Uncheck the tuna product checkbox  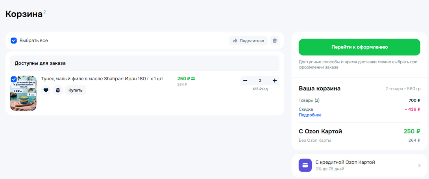[x=14, y=79]
